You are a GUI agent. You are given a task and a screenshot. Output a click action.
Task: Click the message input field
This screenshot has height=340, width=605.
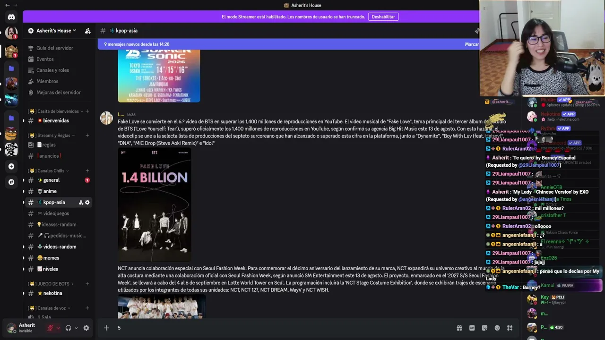284,328
